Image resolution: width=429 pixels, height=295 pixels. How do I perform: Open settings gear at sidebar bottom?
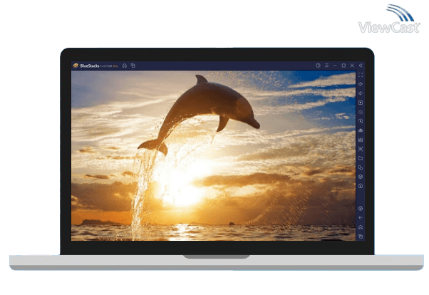click(x=361, y=209)
